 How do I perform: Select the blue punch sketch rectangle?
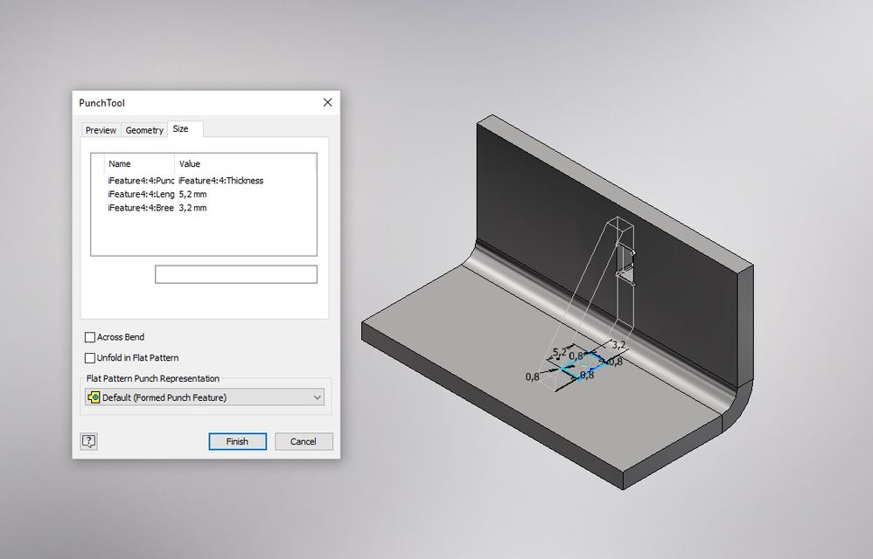point(583,367)
